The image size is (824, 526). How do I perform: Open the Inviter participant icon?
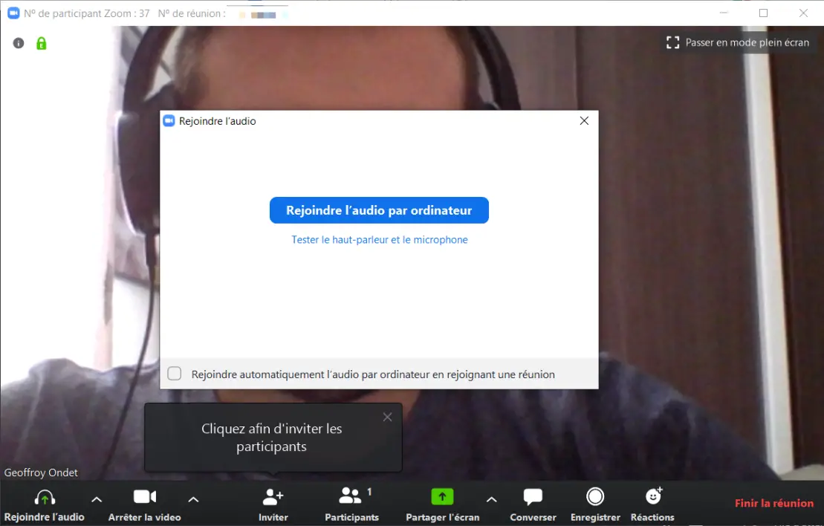click(x=273, y=496)
